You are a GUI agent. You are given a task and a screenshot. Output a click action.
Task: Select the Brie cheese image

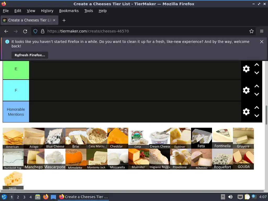(x=76, y=138)
